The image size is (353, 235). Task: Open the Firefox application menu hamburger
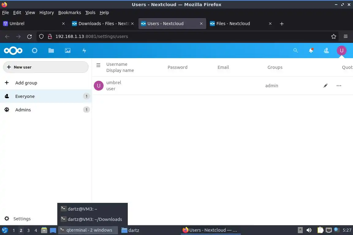point(346,36)
